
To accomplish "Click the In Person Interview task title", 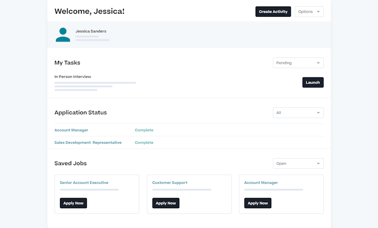I will pyautogui.click(x=73, y=77).
